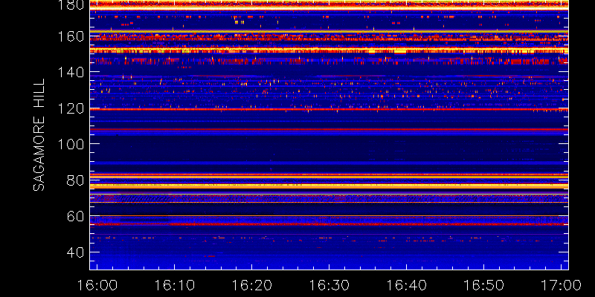
Task: Click the 16:40 time axis label
Action: [406, 285]
